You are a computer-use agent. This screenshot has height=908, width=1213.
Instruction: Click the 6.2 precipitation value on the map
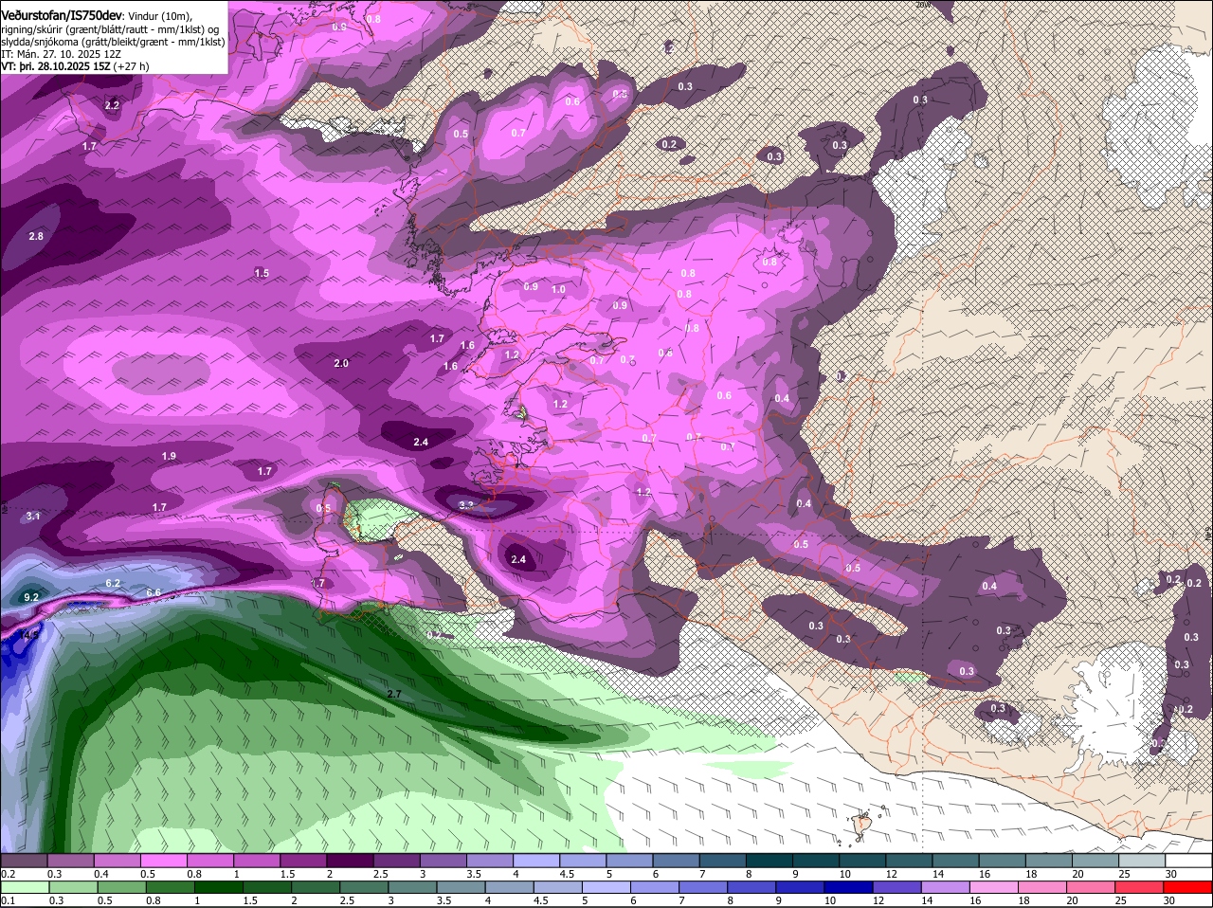[x=113, y=583]
